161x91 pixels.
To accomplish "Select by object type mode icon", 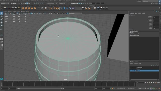I will click(x=27, y=3).
